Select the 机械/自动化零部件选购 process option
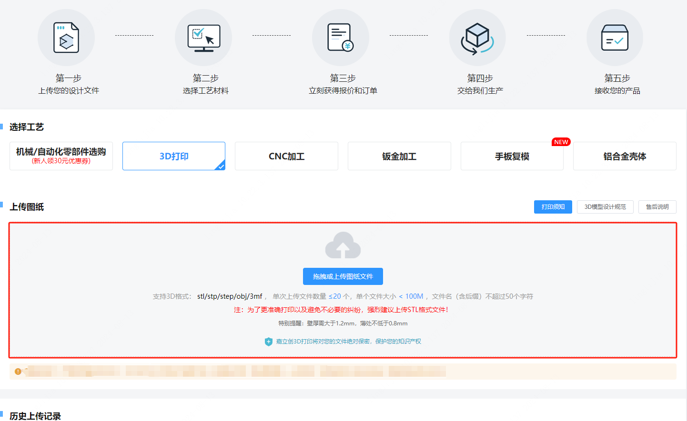The image size is (687, 421). click(61, 156)
